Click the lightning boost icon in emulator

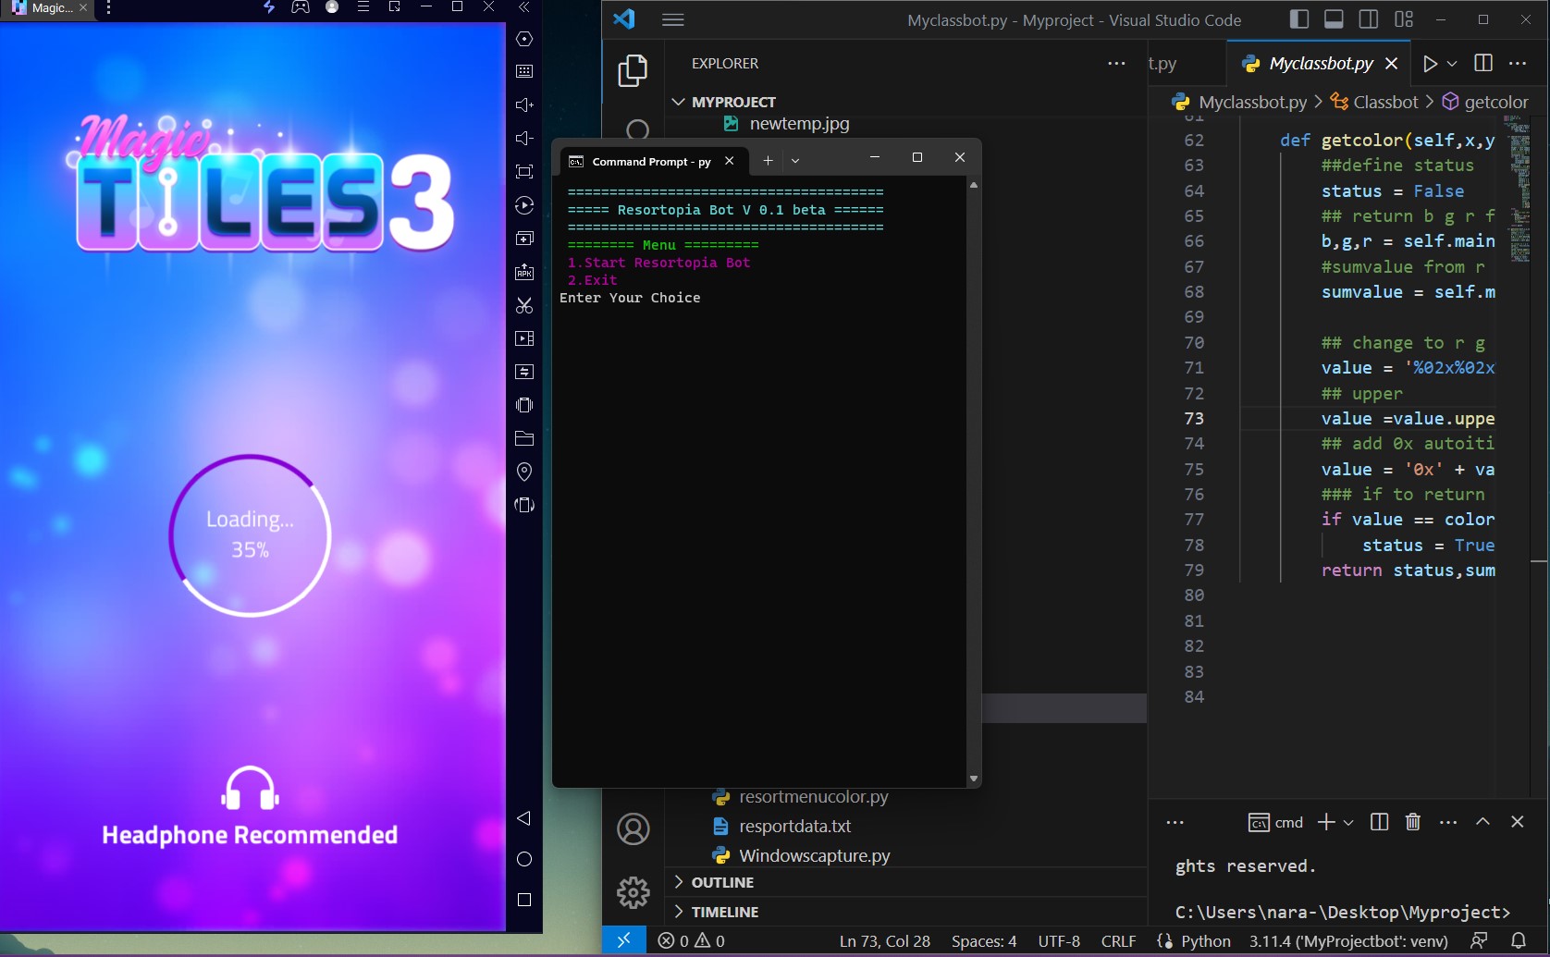(x=269, y=7)
